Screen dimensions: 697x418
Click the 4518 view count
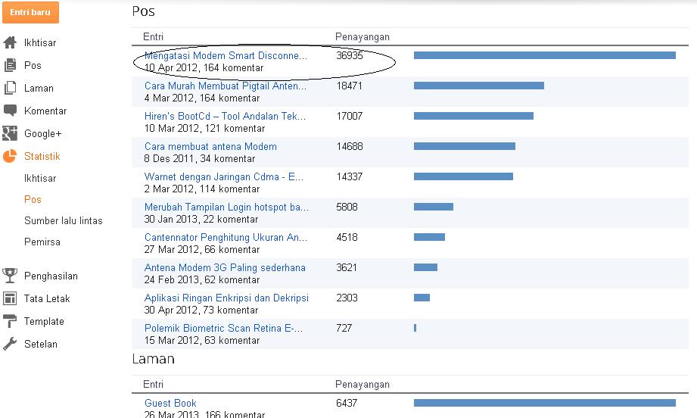pyautogui.click(x=347, y=237)
